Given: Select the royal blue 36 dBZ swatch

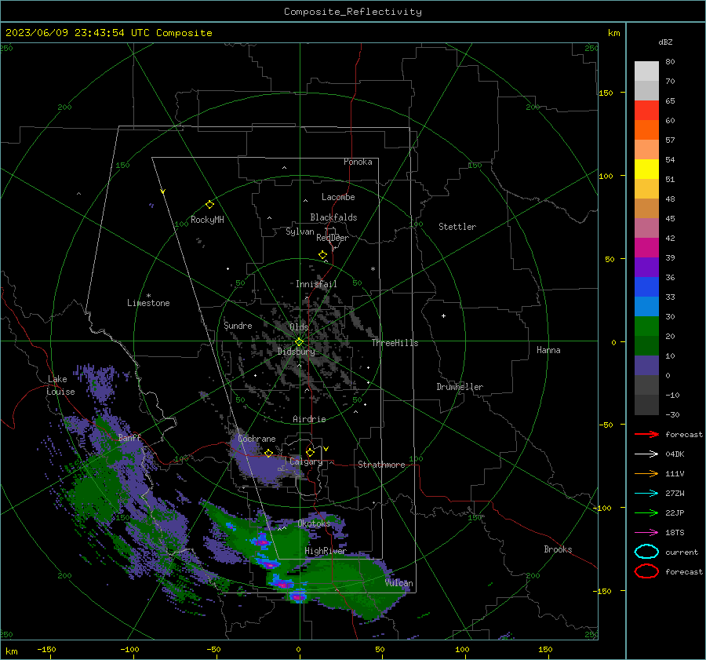Looking at the screenshot, I should [x=646, y=287].
